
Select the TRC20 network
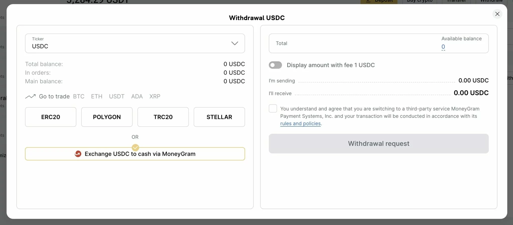click(x=163, y=117)
